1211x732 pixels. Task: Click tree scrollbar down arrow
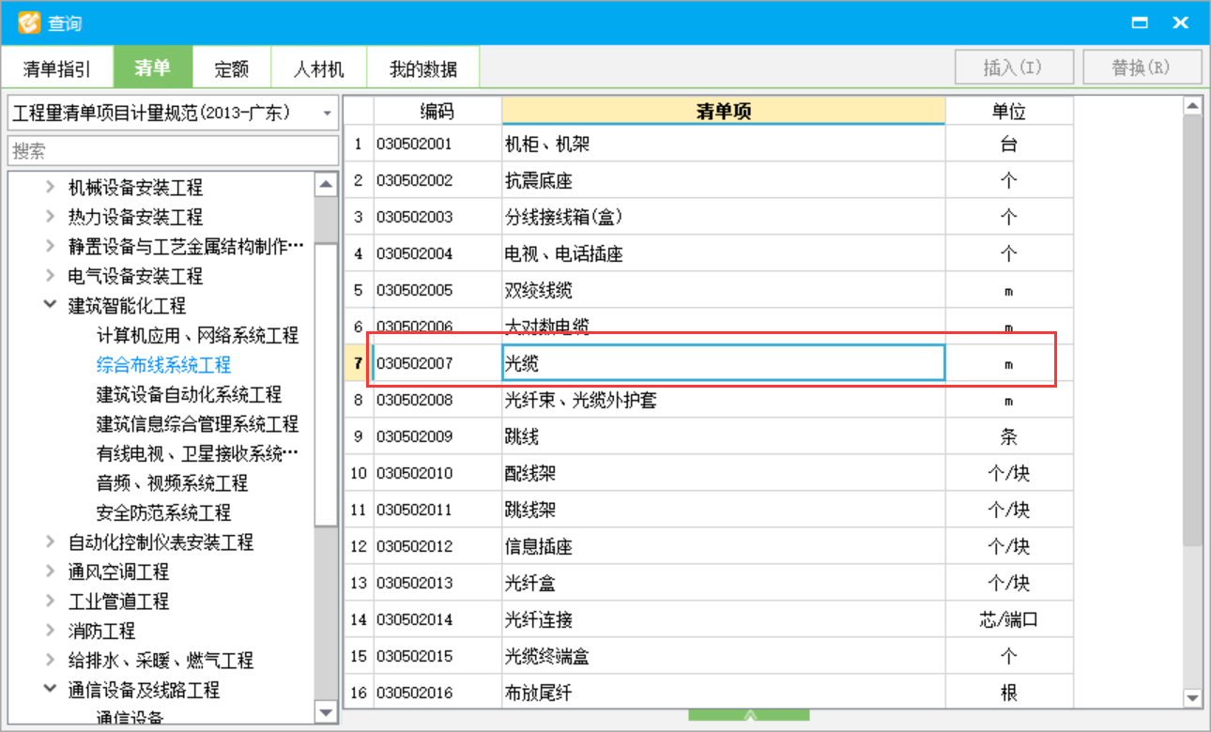(326, 713)
